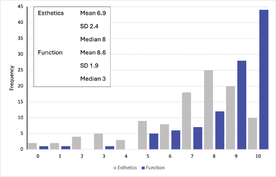
Task: Click the "Mean 6.9" text
Action: 93,13
